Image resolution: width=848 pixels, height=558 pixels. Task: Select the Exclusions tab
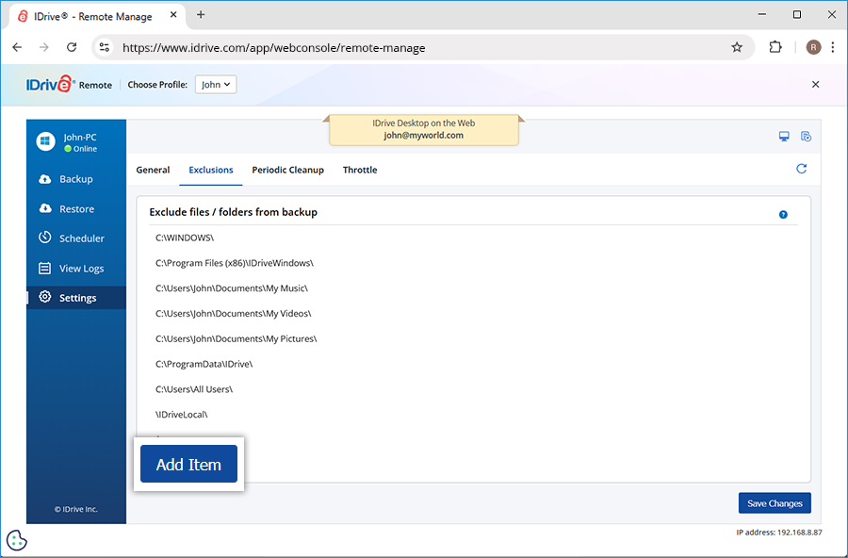(x=211, y=170)
